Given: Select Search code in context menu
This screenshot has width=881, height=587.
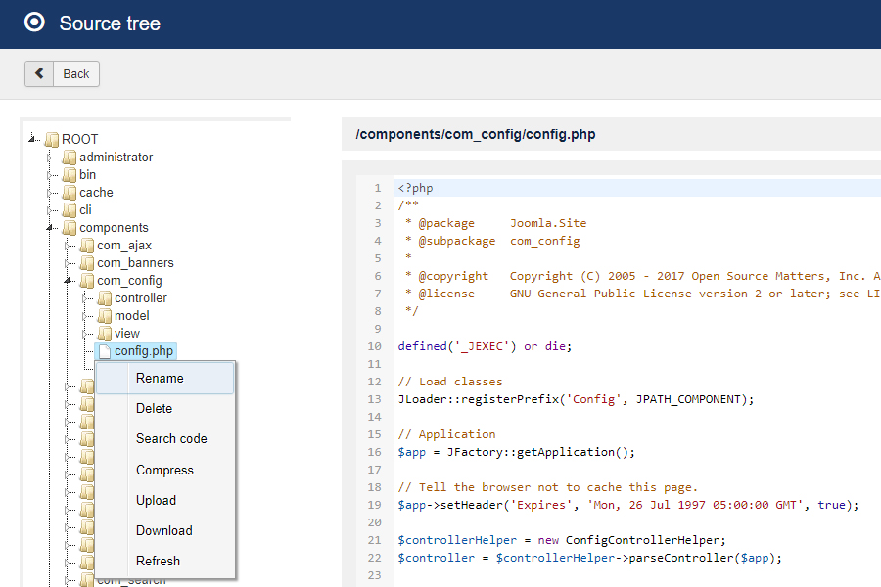Looking at the screenshot, I should click(171, 439).
